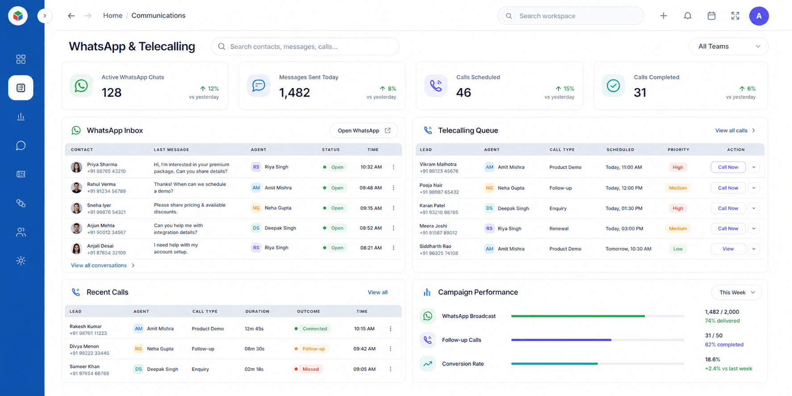Click Rahul Verma's contact photo
This screenshot has height=396, width=792.
coord(76,188)
